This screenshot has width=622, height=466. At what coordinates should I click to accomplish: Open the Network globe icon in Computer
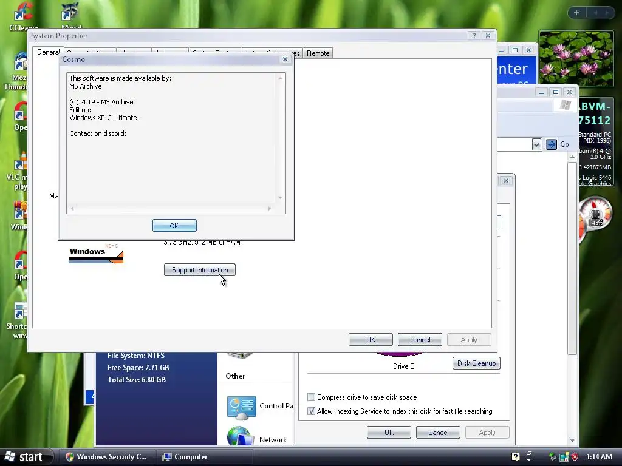click(241, 436)
